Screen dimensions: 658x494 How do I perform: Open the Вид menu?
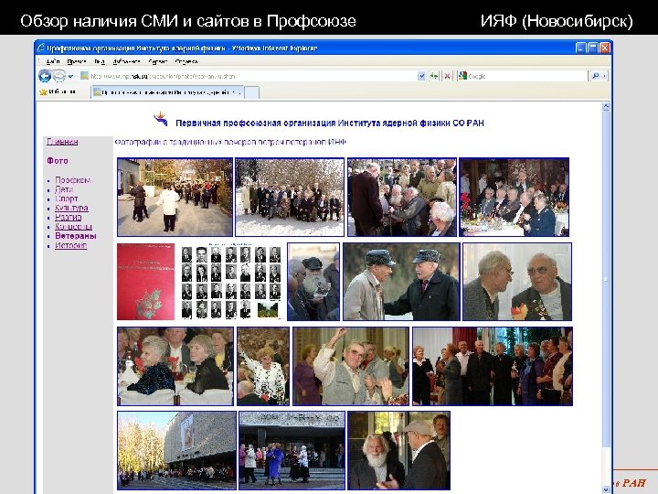click(100, 62)
